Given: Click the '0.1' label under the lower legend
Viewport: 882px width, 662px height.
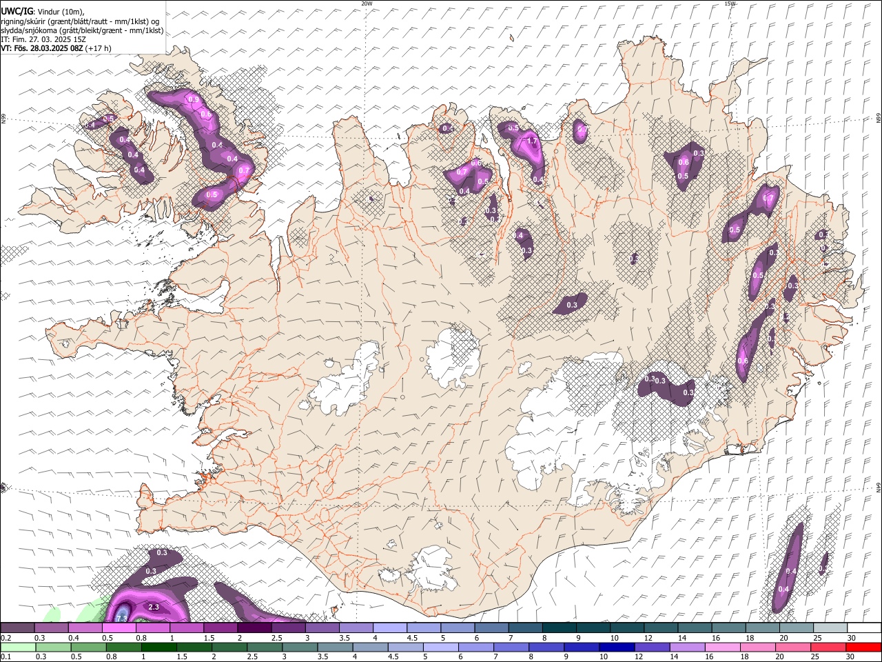Looking at the screenshot, I should click(x=6, y=656).
